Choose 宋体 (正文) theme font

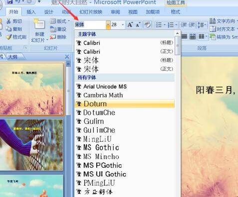pyautogui.click(x=124, y=69)
